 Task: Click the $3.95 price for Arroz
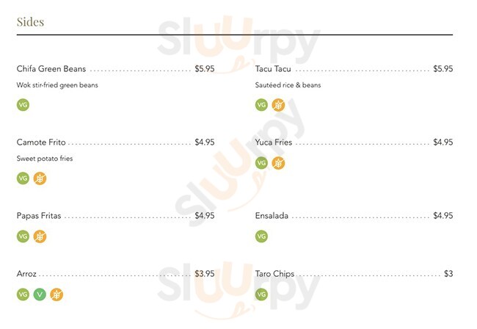(x=205, y=274)
